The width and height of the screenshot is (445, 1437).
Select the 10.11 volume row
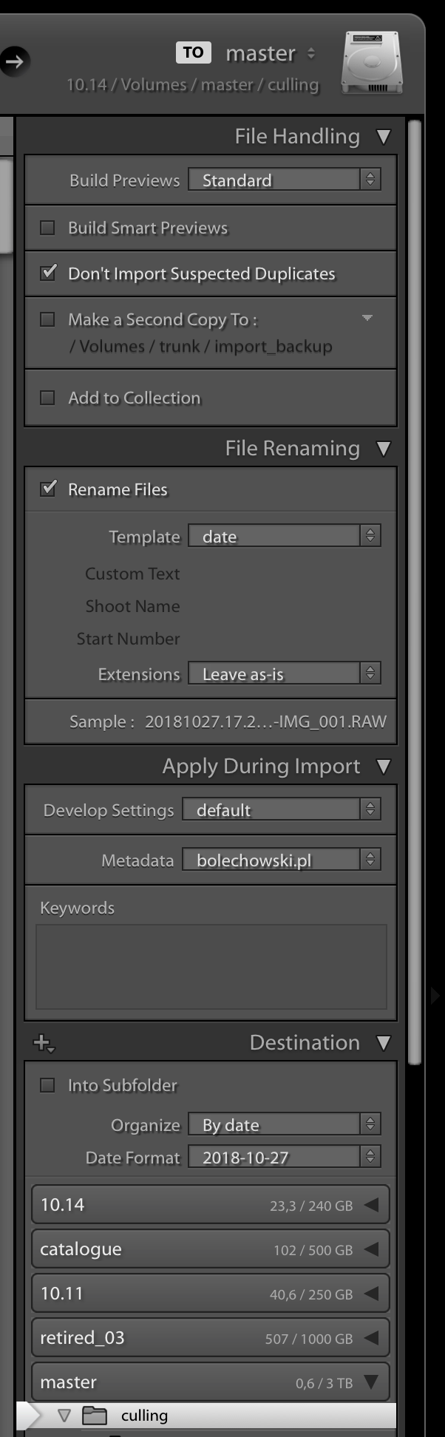pyautogui.click(x=211, y=1294)
